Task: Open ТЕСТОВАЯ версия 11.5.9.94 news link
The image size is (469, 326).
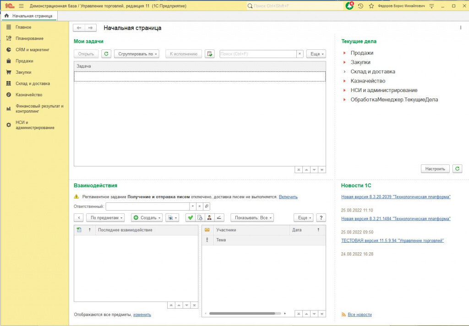Action: pyautogui.click(x=393, y=240)
